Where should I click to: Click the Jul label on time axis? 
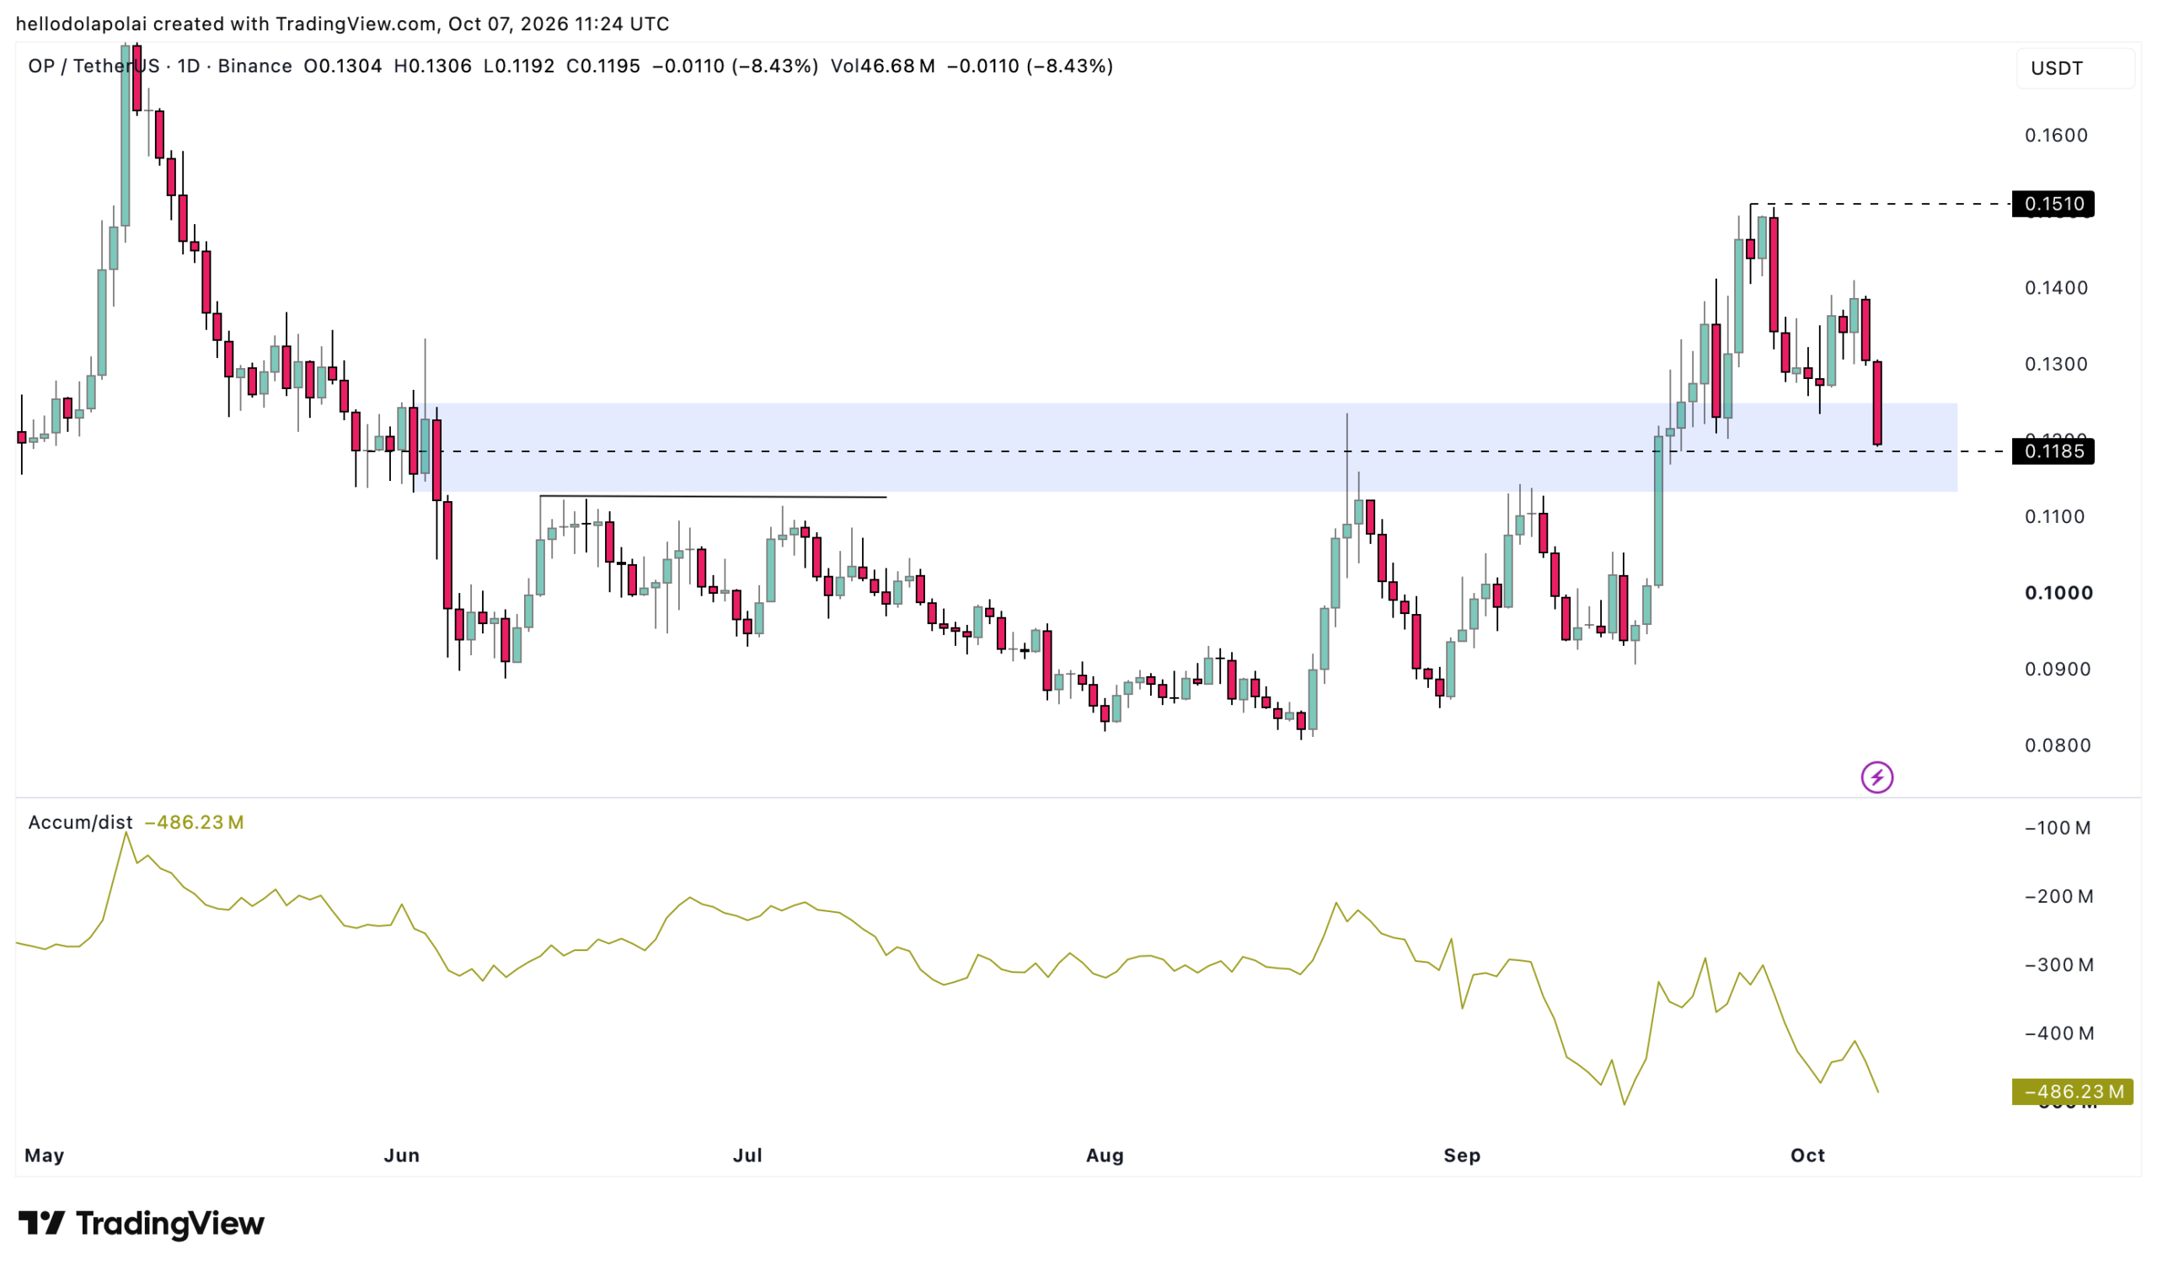point(747,1155)
